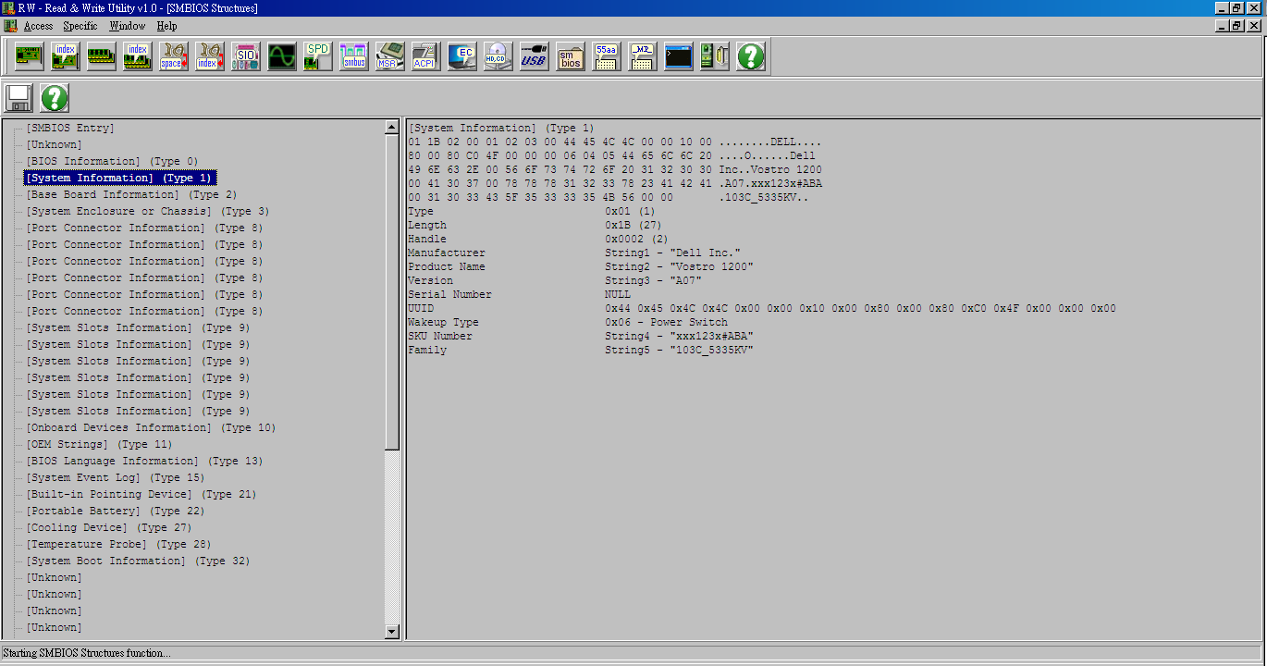Open the IO index tool icon
Screen dimensions: 1267x666
coord(210,56)
